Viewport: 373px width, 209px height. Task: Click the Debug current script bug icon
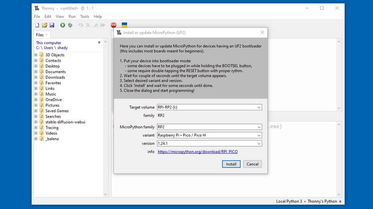tap(70, 25)
